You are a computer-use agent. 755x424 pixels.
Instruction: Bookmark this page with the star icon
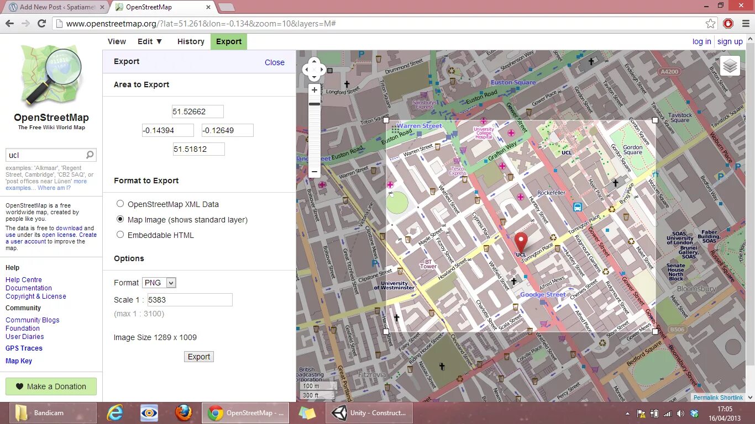click(x=711, y=24)
